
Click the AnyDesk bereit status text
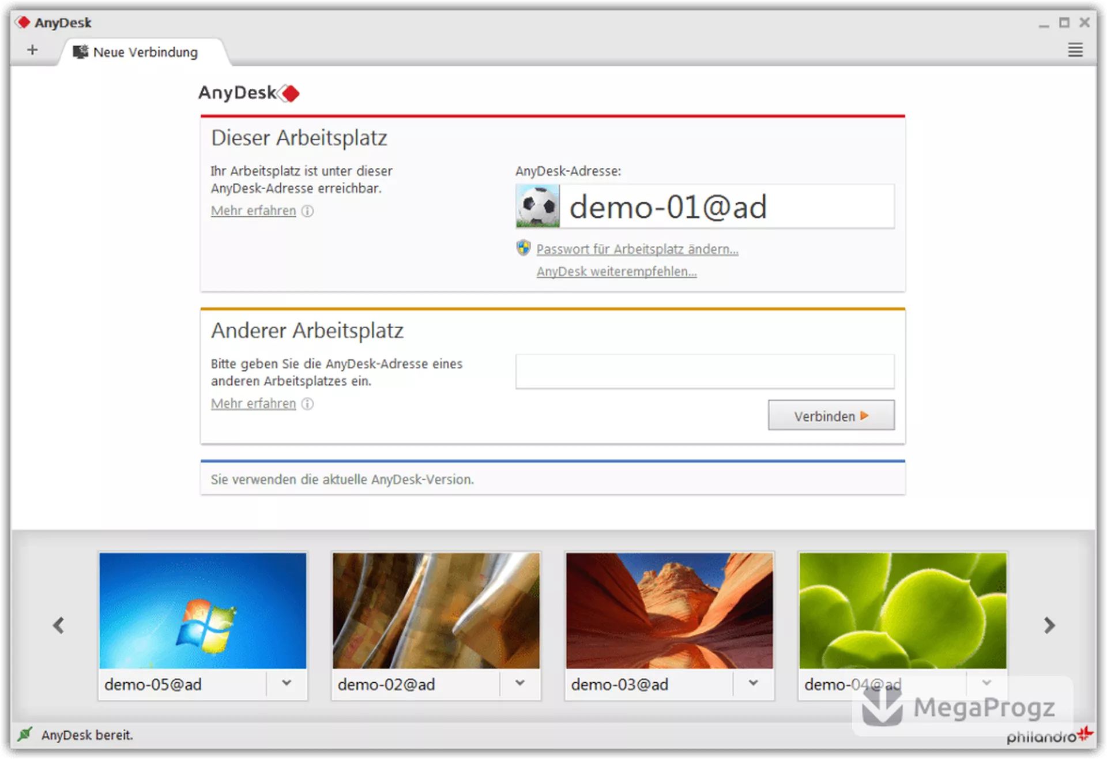click(87, 735)
